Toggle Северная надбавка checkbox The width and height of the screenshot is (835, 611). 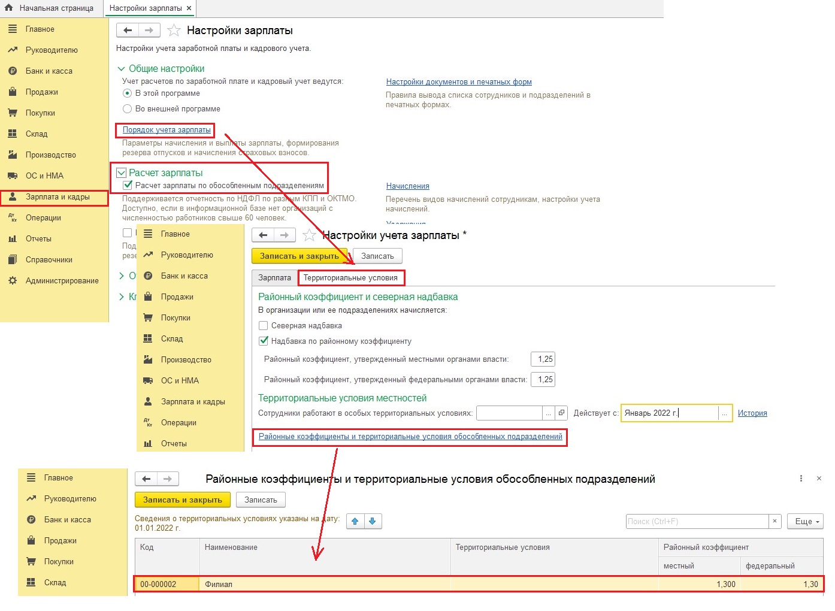click(x=263, y=326)
